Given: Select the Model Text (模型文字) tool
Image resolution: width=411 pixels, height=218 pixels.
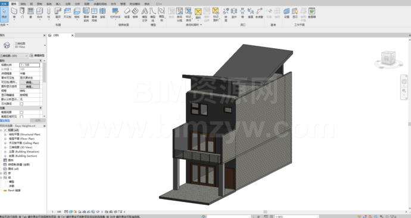Looking at the screenshot, I should [x=144, y=14].
